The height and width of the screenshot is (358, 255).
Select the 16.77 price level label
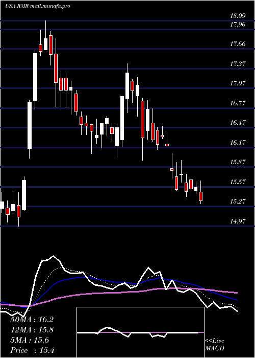tap(238, 103)
